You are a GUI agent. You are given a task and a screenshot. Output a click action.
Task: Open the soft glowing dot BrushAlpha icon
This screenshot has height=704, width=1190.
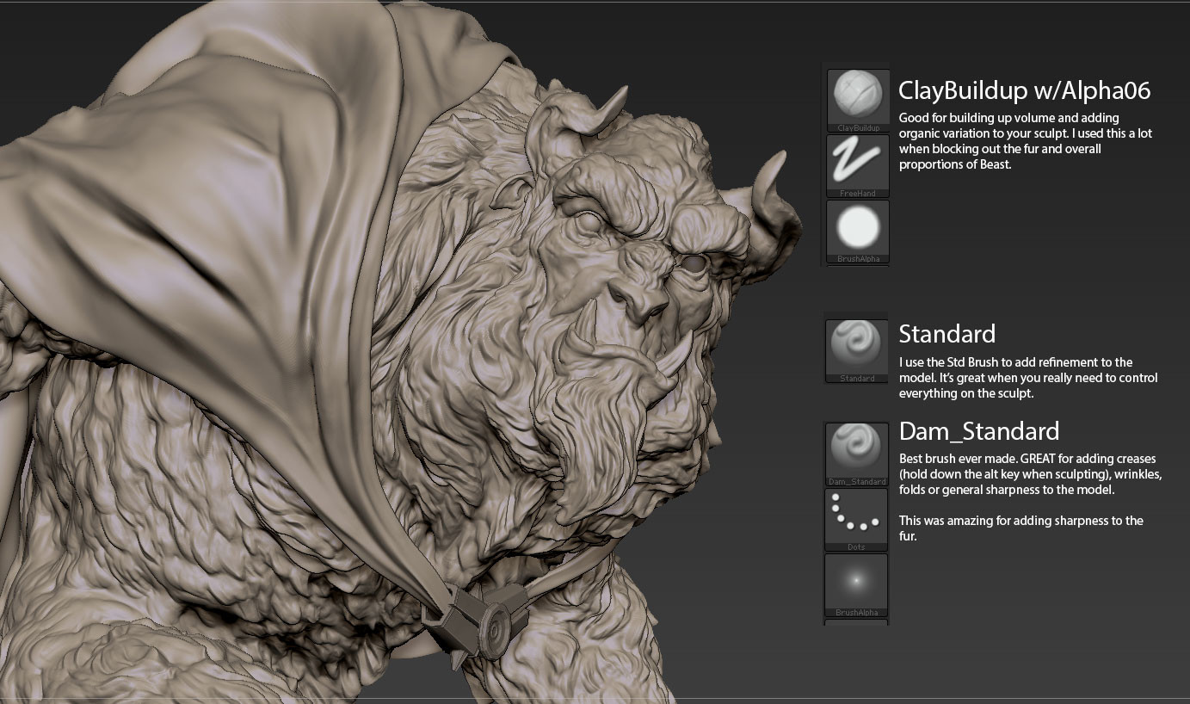click(x=857, y=585)
